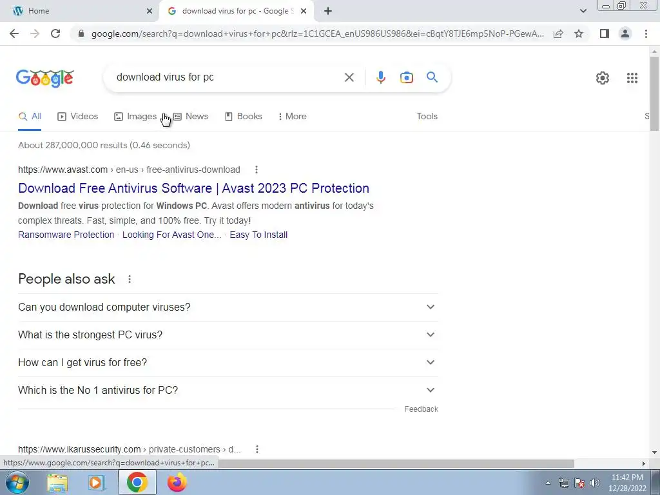This screenshot has width=660, height=495.
Task: Open the Easy To Install sitelink
Action: pyautogui.click(x=258, y=235)
